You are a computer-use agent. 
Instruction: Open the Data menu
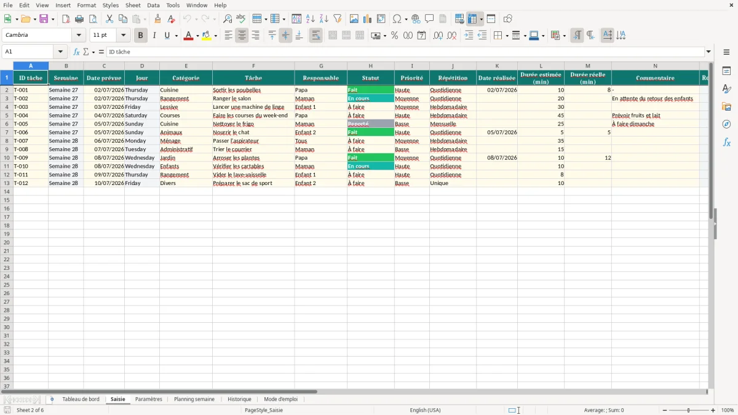(153, 6)
